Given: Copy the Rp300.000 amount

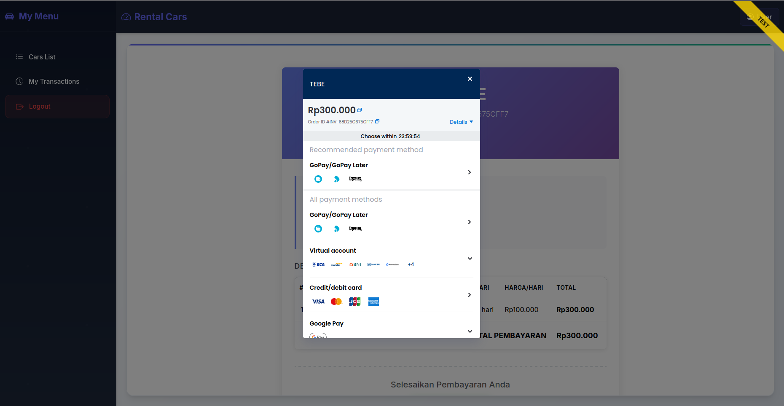Looking at the screenshot, I should [x=360, y=110].
